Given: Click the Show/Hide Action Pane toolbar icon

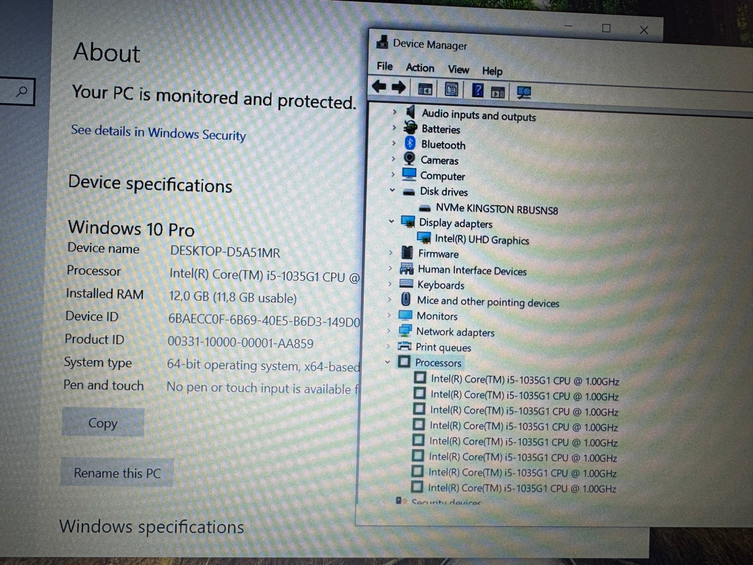Looking at the screenshot, I should [x=498, y=92].
